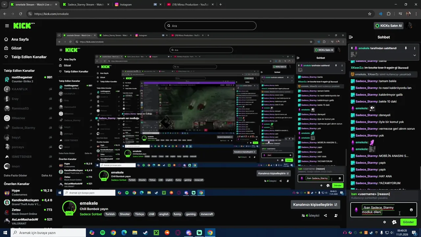
Task: Click the Ara search field
Action: tap(210, 26)
